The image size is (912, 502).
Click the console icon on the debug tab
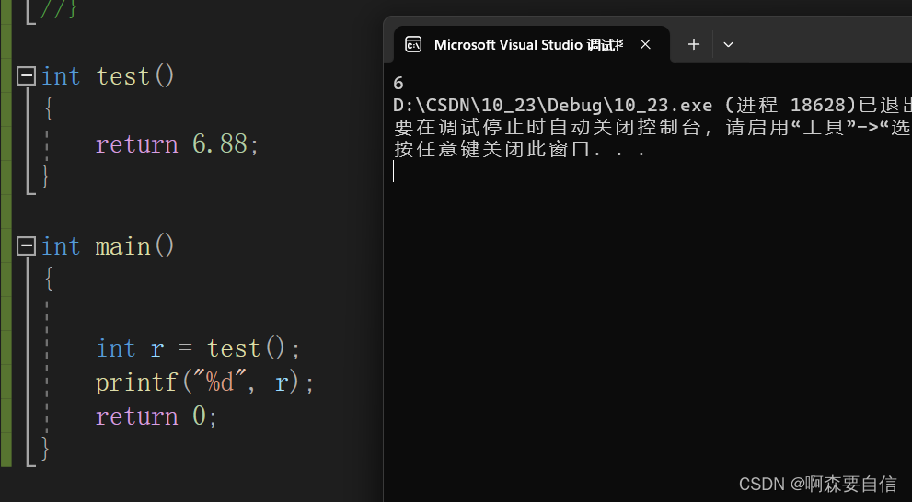(413, 45)
